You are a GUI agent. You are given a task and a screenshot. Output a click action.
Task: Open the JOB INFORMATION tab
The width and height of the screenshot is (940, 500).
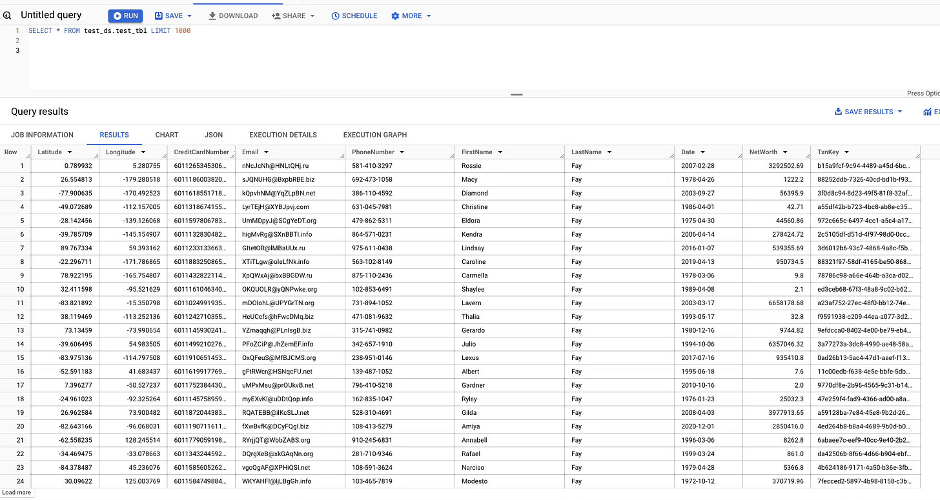point(42,135)
